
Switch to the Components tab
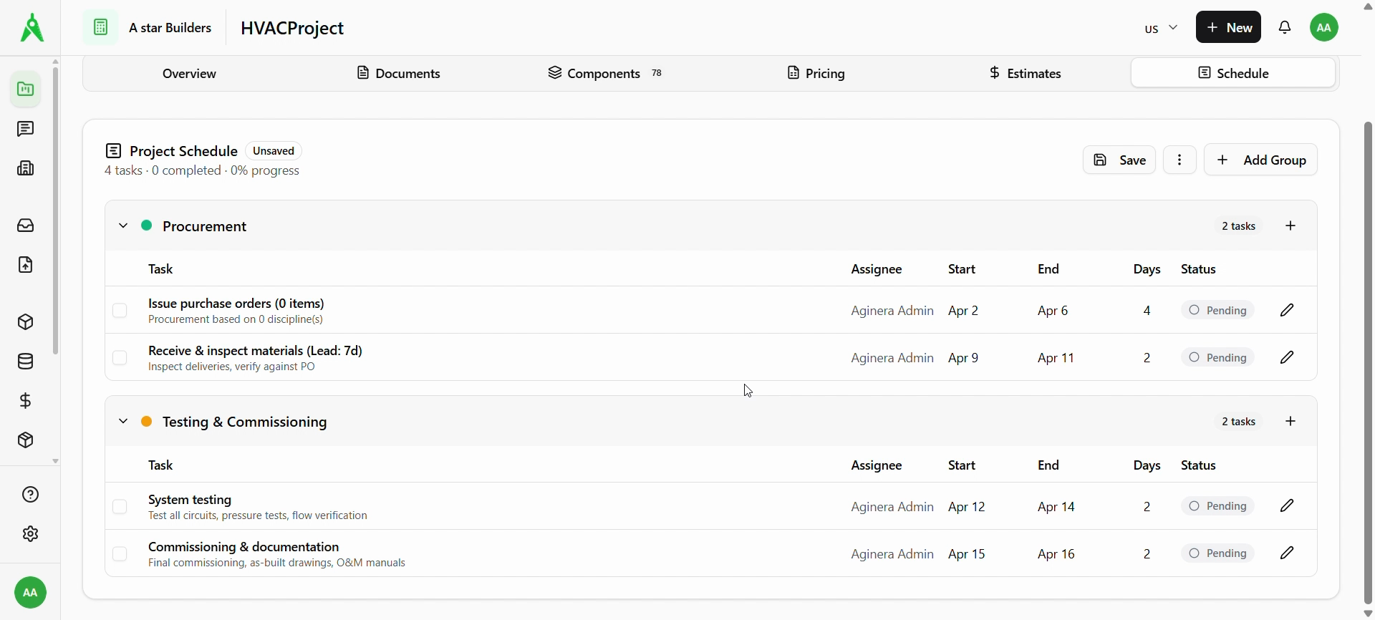[605, 74]
